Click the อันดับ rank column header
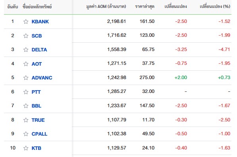The width and height of the screenshot is (237, 157). pos(13,7)
